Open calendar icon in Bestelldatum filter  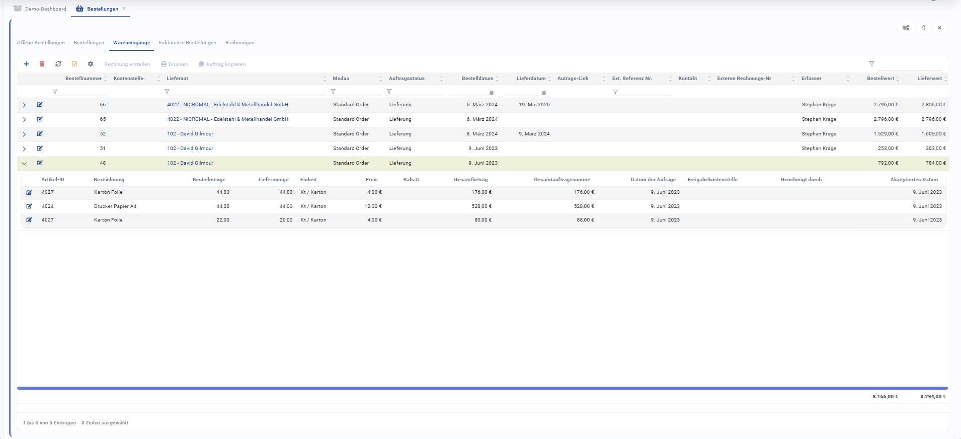(492, 93)
